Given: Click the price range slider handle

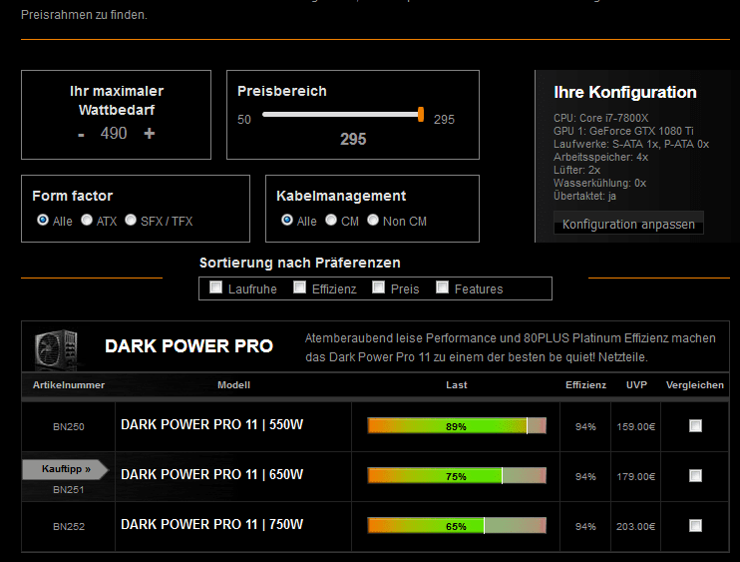Looking at the screenshot, I should (x=421, y=114).
